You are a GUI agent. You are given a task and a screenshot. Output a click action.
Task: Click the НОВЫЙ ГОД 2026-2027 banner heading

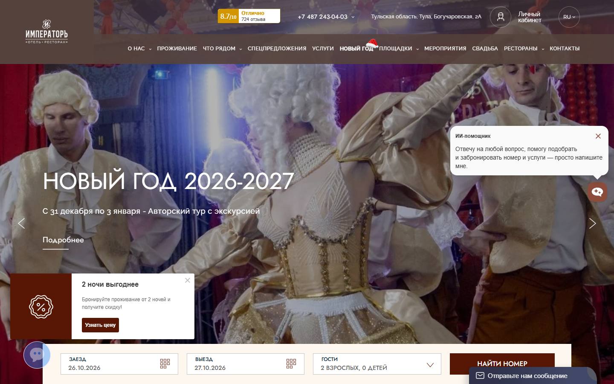tap(168, 181)
